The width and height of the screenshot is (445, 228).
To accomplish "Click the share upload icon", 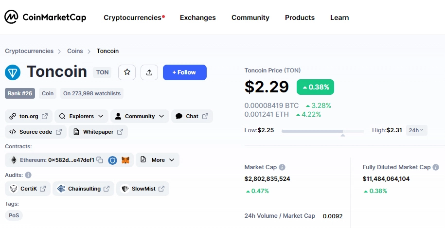I will coord(149,72).
